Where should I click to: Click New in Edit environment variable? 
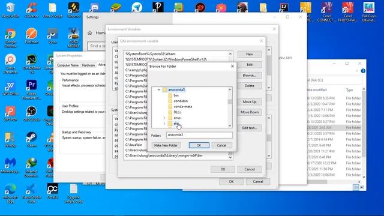tap(250, 54)
